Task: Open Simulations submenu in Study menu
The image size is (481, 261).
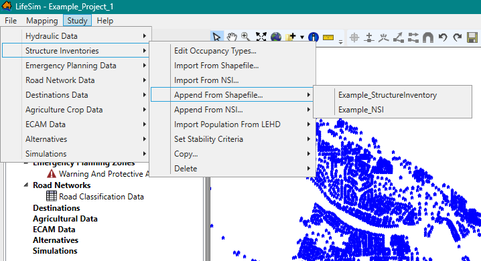Action: (x=76, y=153)
